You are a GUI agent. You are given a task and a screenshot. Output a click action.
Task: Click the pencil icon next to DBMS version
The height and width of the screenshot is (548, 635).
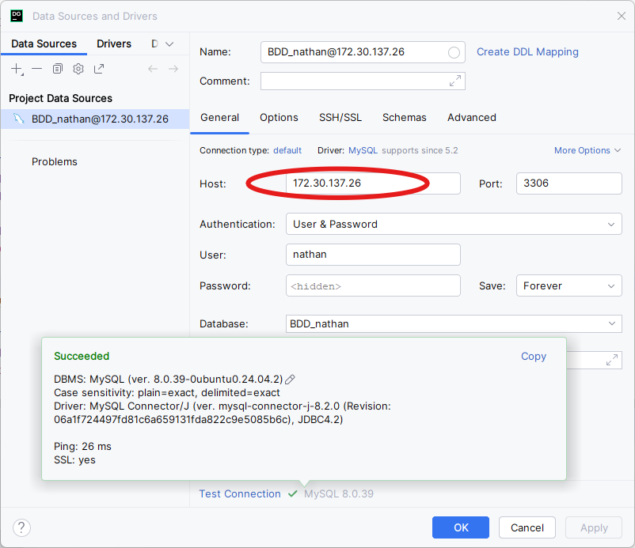point(291,380)
